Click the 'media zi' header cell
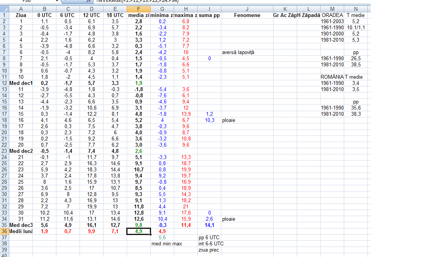Screen dimensions: 445x257 coord(139,15)
